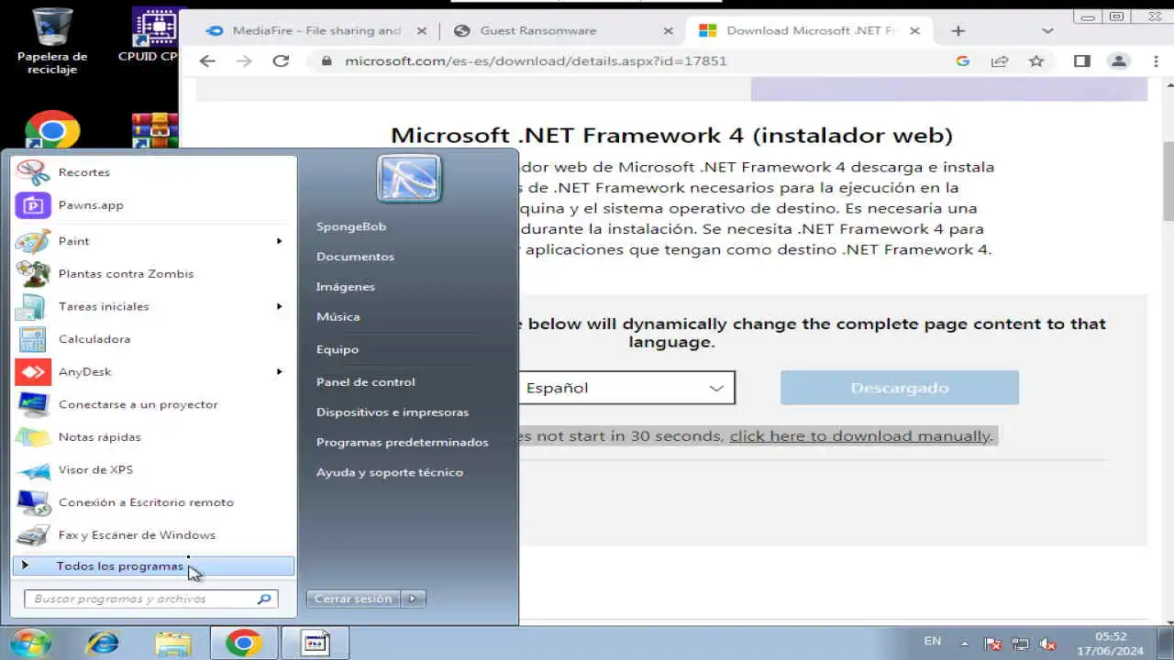
Task: Click the search magnifier icon in Start menu
Action: coord(264,599)
